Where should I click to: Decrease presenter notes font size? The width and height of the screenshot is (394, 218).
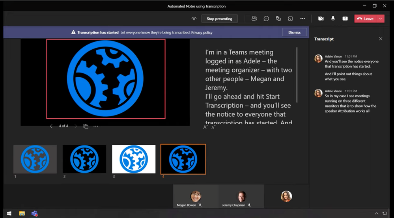point(213,128)
